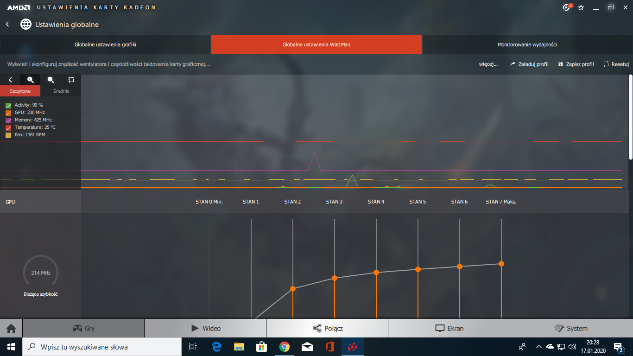Open the Wideo section
Viewport: 633px width, 356px height.
(x=205, y=328)
